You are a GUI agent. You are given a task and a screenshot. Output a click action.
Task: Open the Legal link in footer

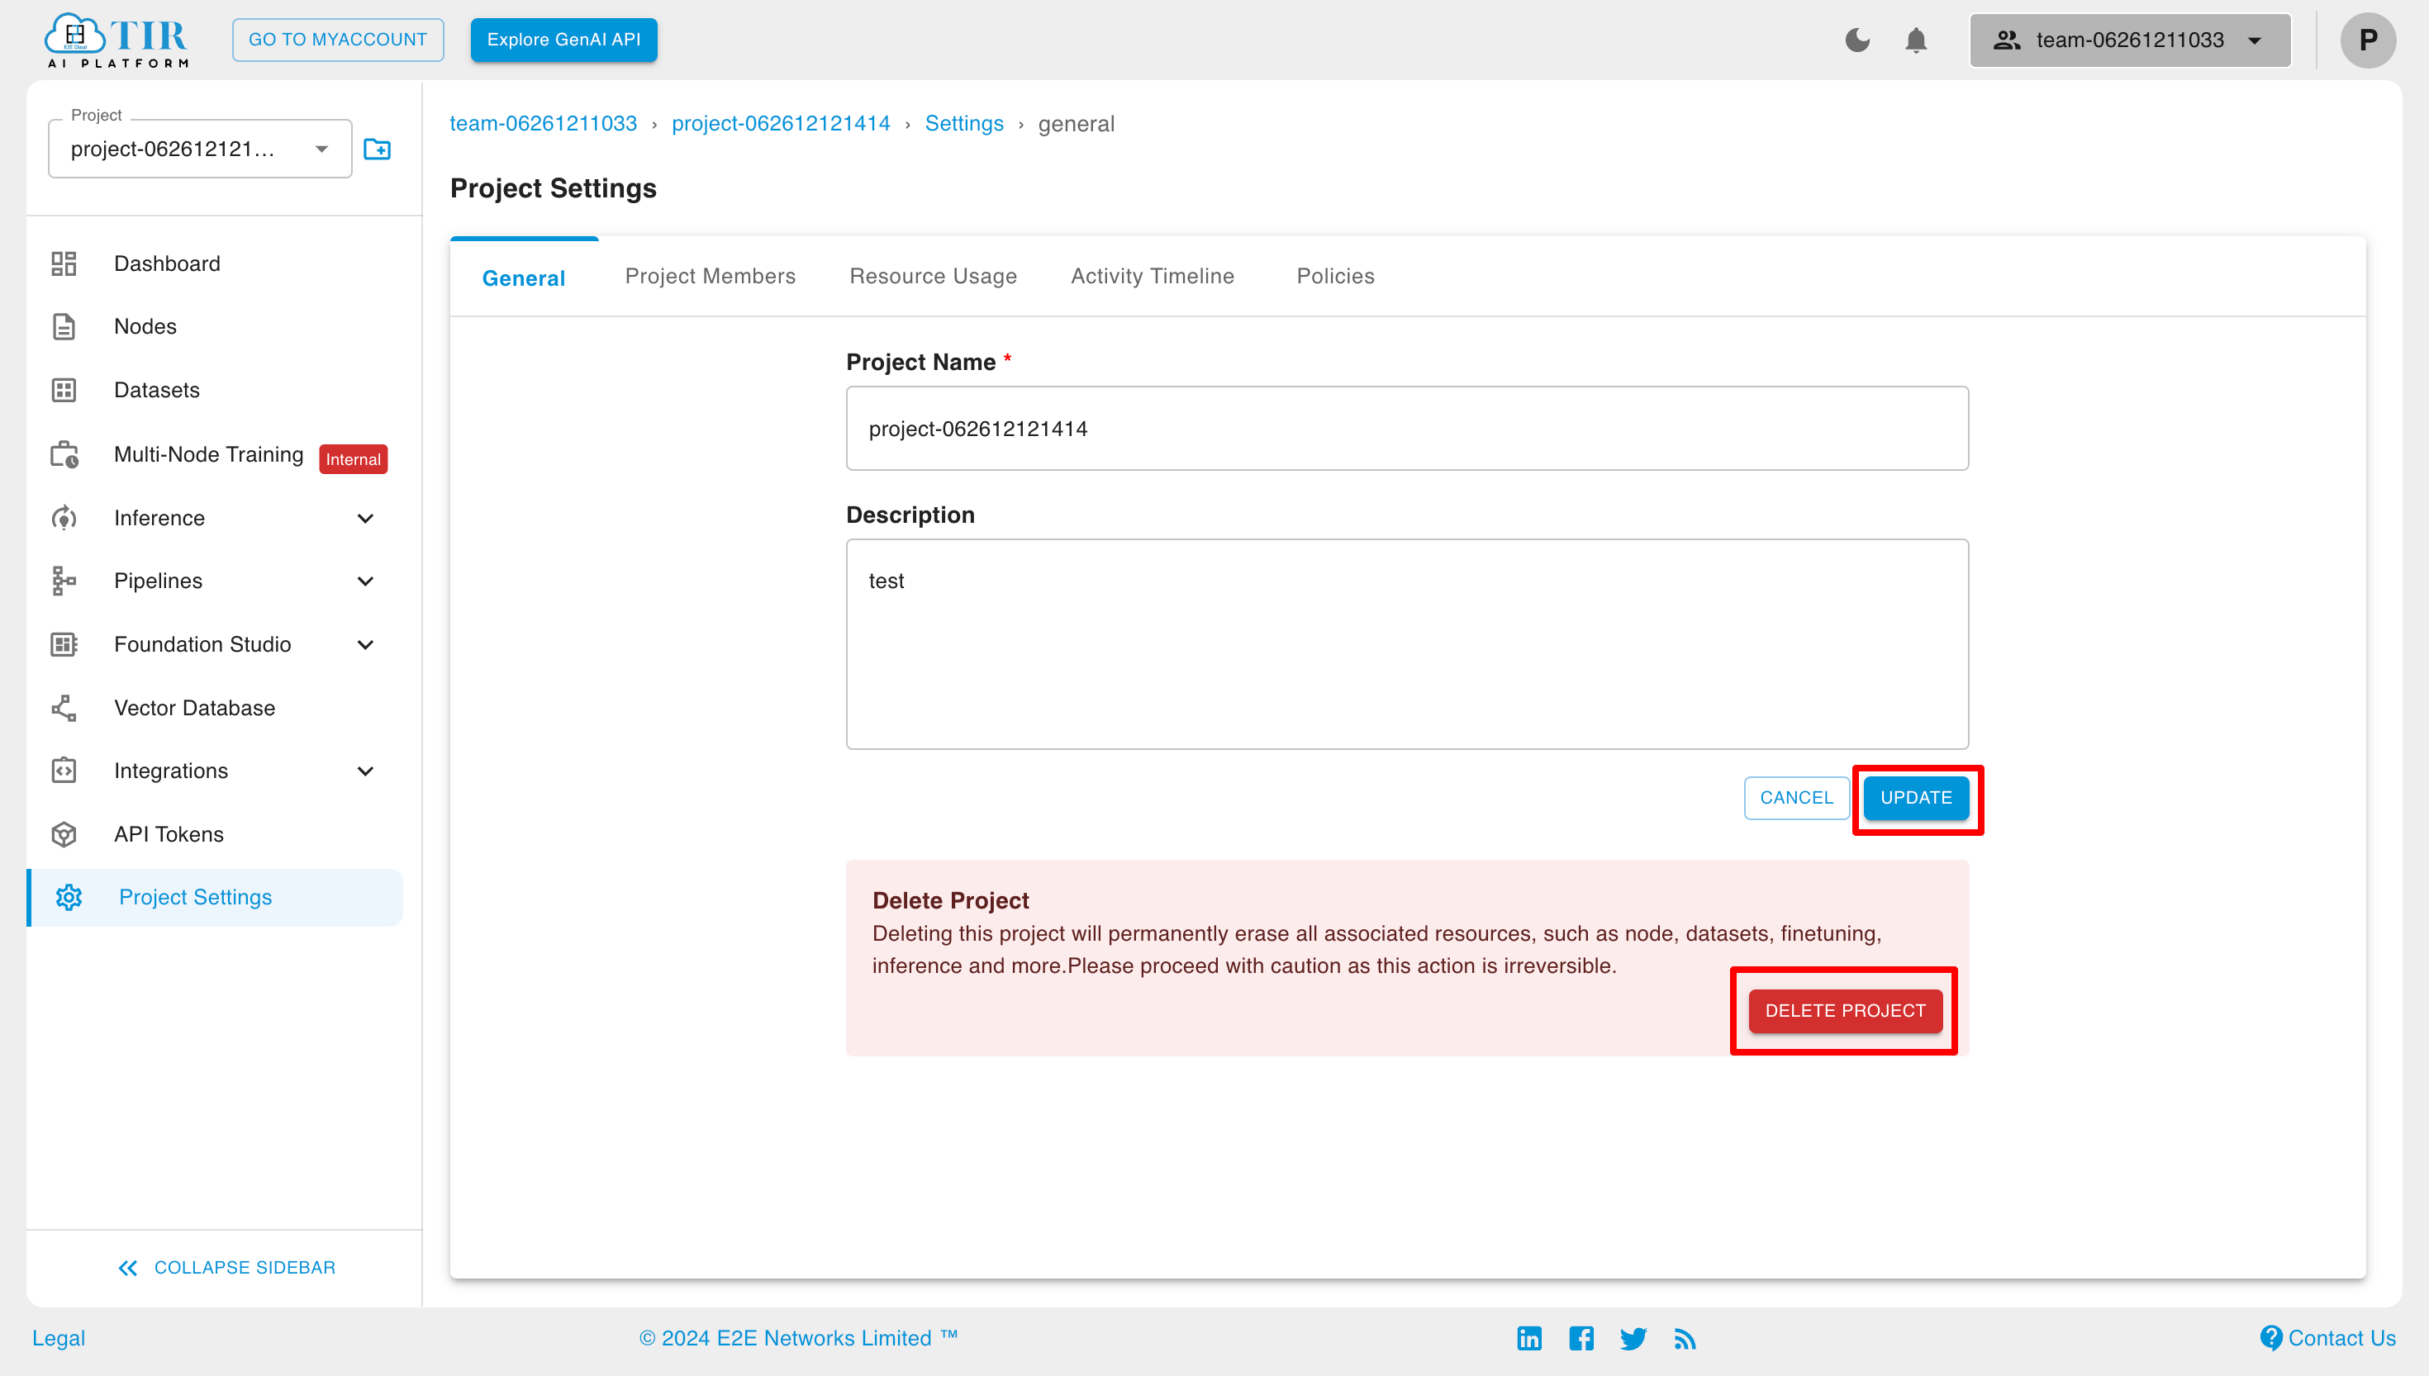point(59,1338)
